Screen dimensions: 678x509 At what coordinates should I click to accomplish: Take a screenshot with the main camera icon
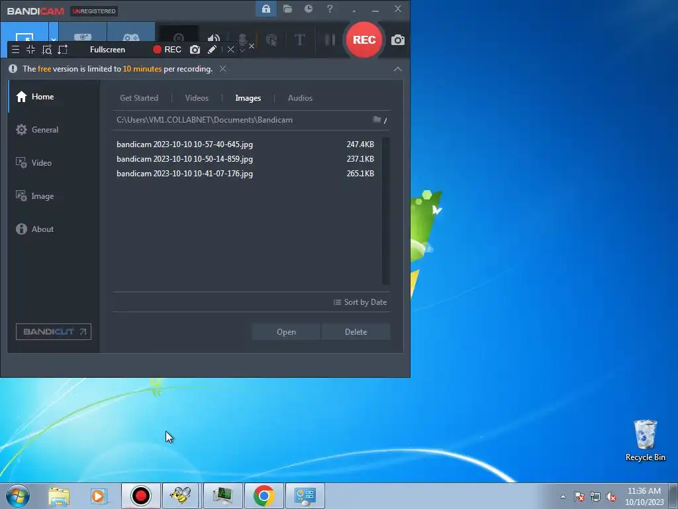tap(397, 40)
